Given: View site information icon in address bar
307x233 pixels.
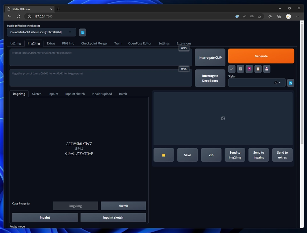Looking at the screenshot, I should pyautogui.click(x=29, y=16).
